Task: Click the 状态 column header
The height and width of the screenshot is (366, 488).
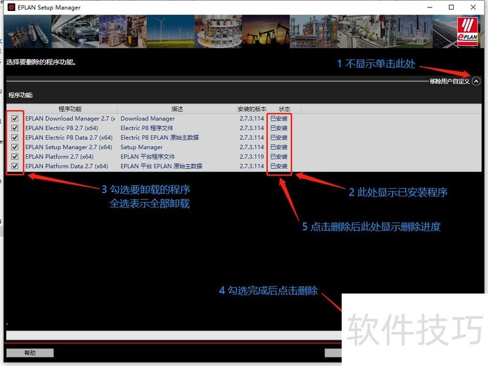Action: coord(284,109)
